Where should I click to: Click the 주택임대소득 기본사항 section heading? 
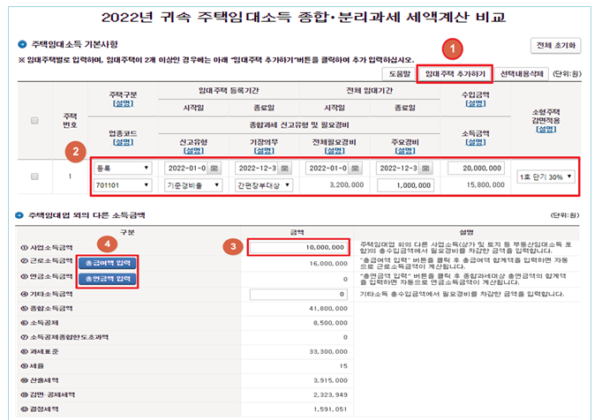tap(74, 44)
